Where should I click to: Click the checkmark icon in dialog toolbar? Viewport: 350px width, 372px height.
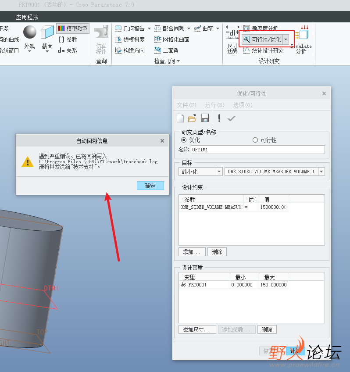[232, 118]
